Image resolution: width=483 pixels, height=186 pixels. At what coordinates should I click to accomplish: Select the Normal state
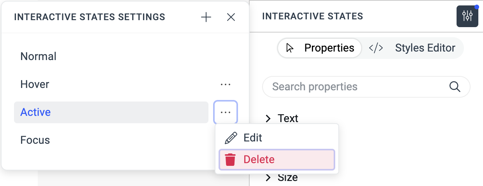coord(38,57)
